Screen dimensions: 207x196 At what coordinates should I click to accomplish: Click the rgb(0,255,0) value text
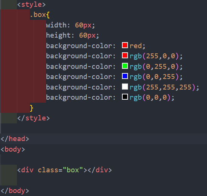pyautogui.click(x=154, y=67)
